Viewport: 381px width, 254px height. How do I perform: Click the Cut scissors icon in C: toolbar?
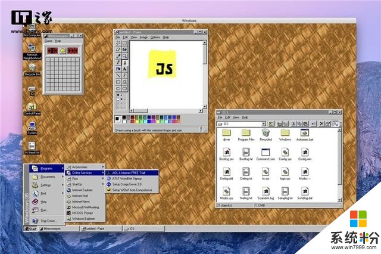293,124
